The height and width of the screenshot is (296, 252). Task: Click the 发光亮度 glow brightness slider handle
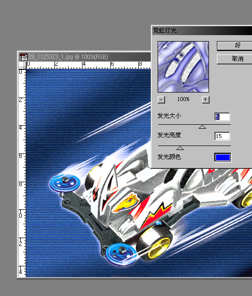click(x=180, y=148)
